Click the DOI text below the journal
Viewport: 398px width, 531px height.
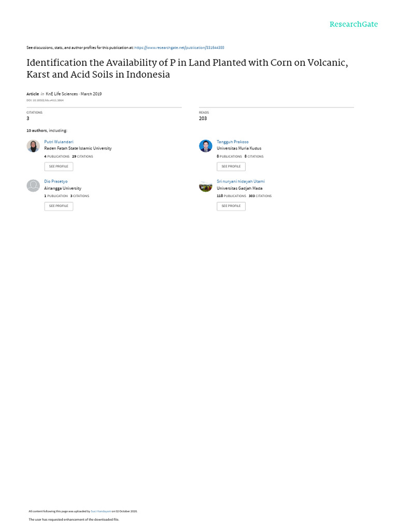[45, 100]
